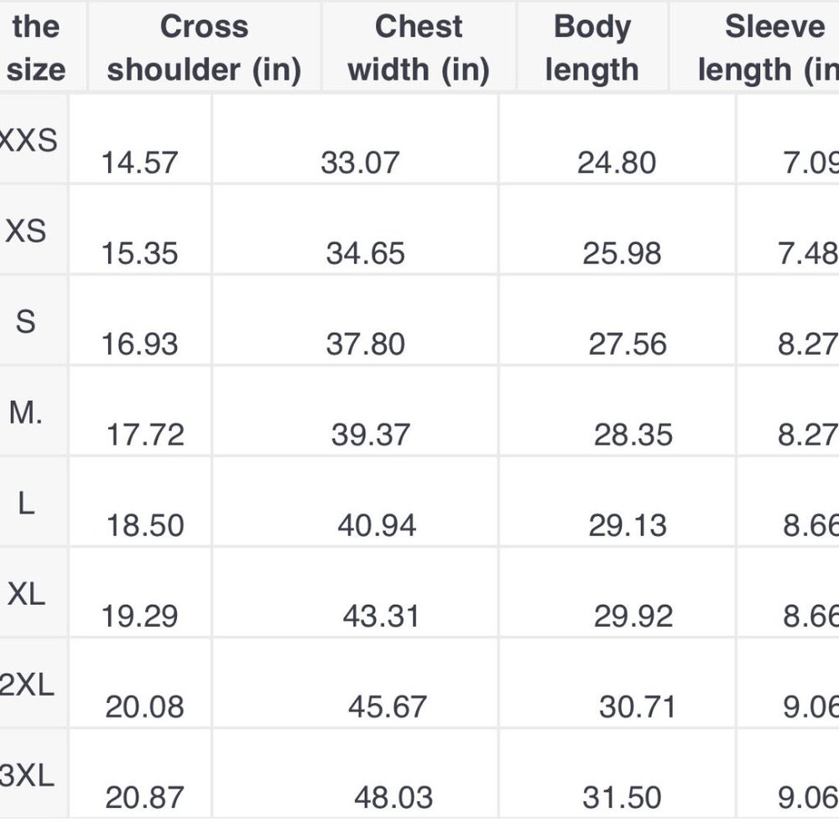
Task: Click the Body length column header
Action: tap(591, 48)
